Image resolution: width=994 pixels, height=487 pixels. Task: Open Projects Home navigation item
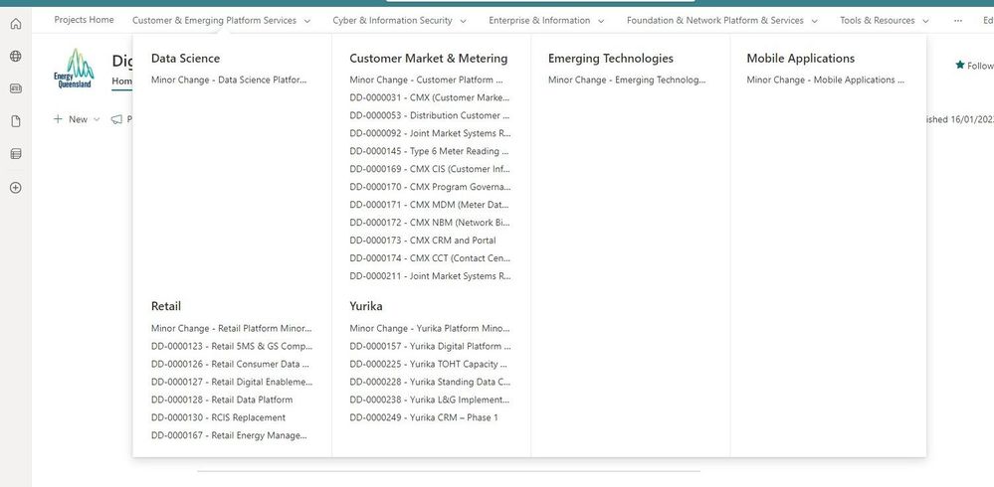coord(85,20)
